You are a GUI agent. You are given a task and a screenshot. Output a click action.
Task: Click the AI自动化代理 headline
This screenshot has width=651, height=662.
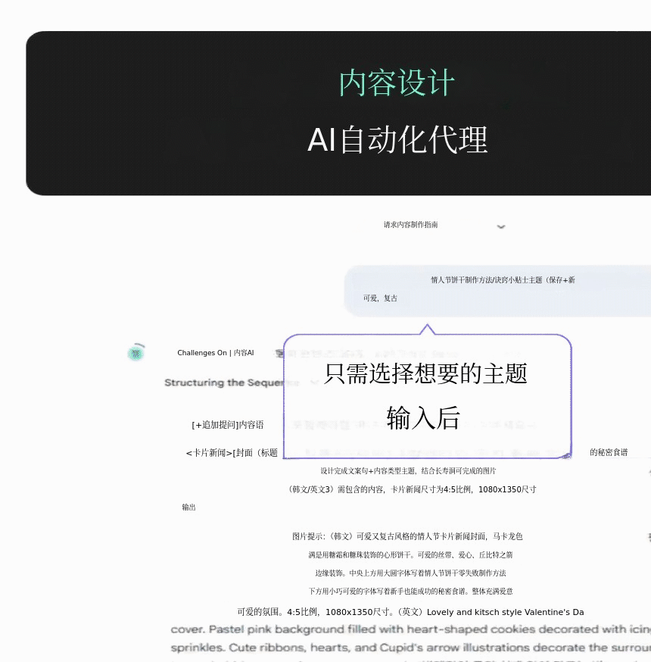[x=397, y=140]
